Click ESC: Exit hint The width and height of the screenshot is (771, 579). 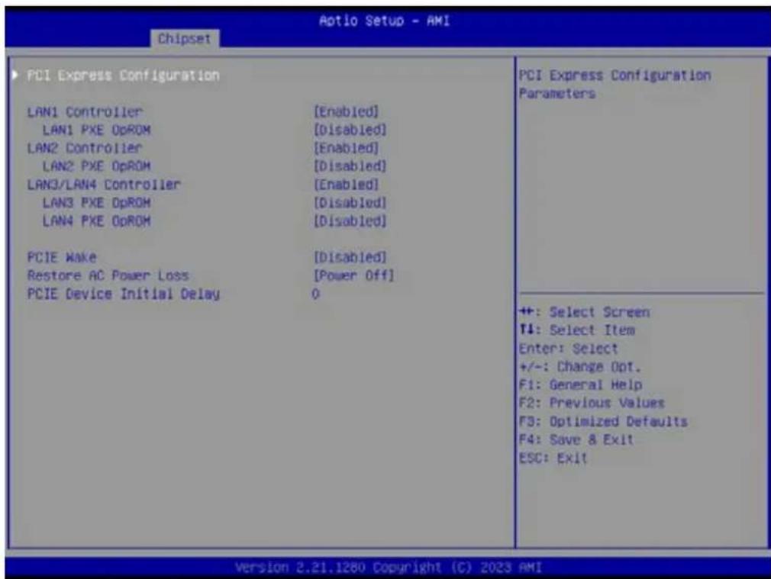(553, 458)
